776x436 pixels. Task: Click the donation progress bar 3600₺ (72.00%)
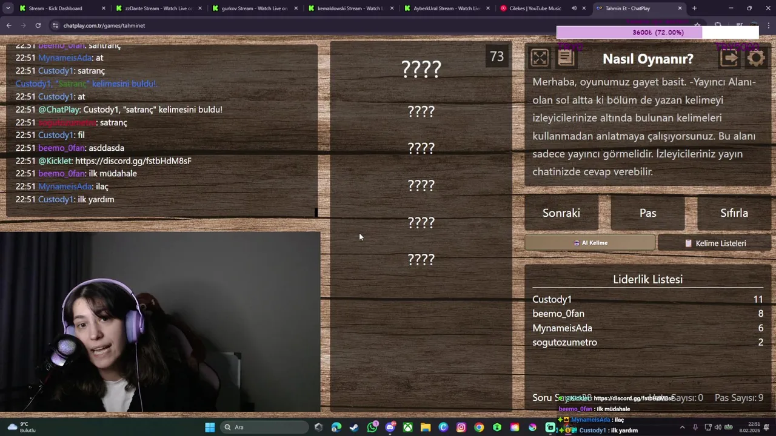point(658,32)
